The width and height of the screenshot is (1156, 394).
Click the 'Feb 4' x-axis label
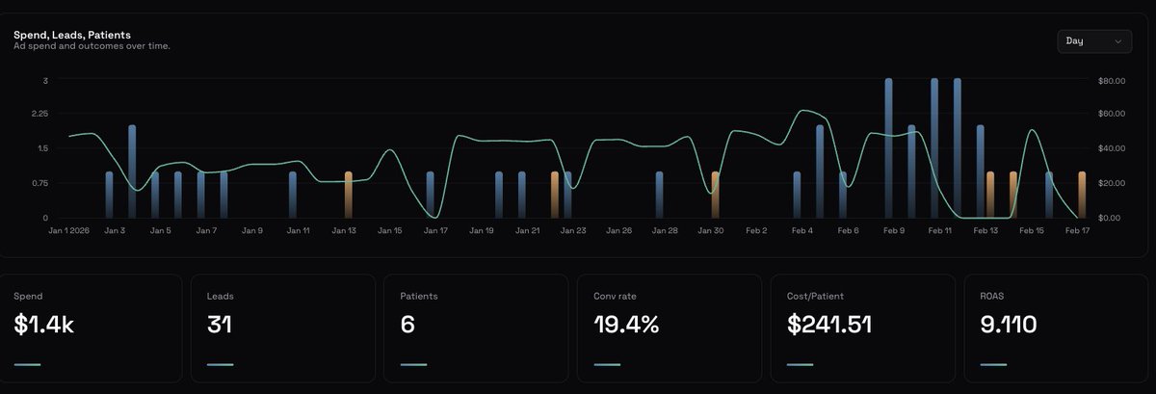pos(802,231)
